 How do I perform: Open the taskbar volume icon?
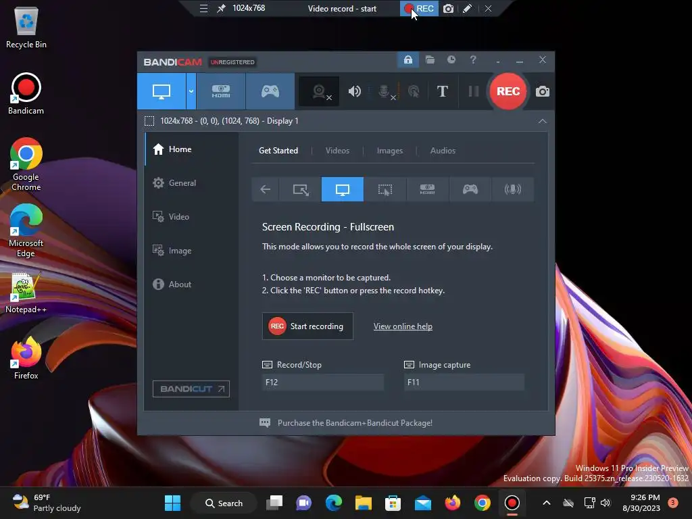(x=605, y=503)
